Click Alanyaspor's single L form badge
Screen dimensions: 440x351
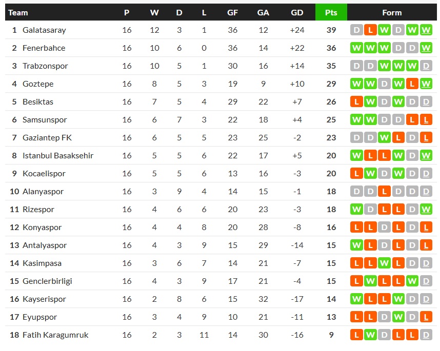coord(384,192)
